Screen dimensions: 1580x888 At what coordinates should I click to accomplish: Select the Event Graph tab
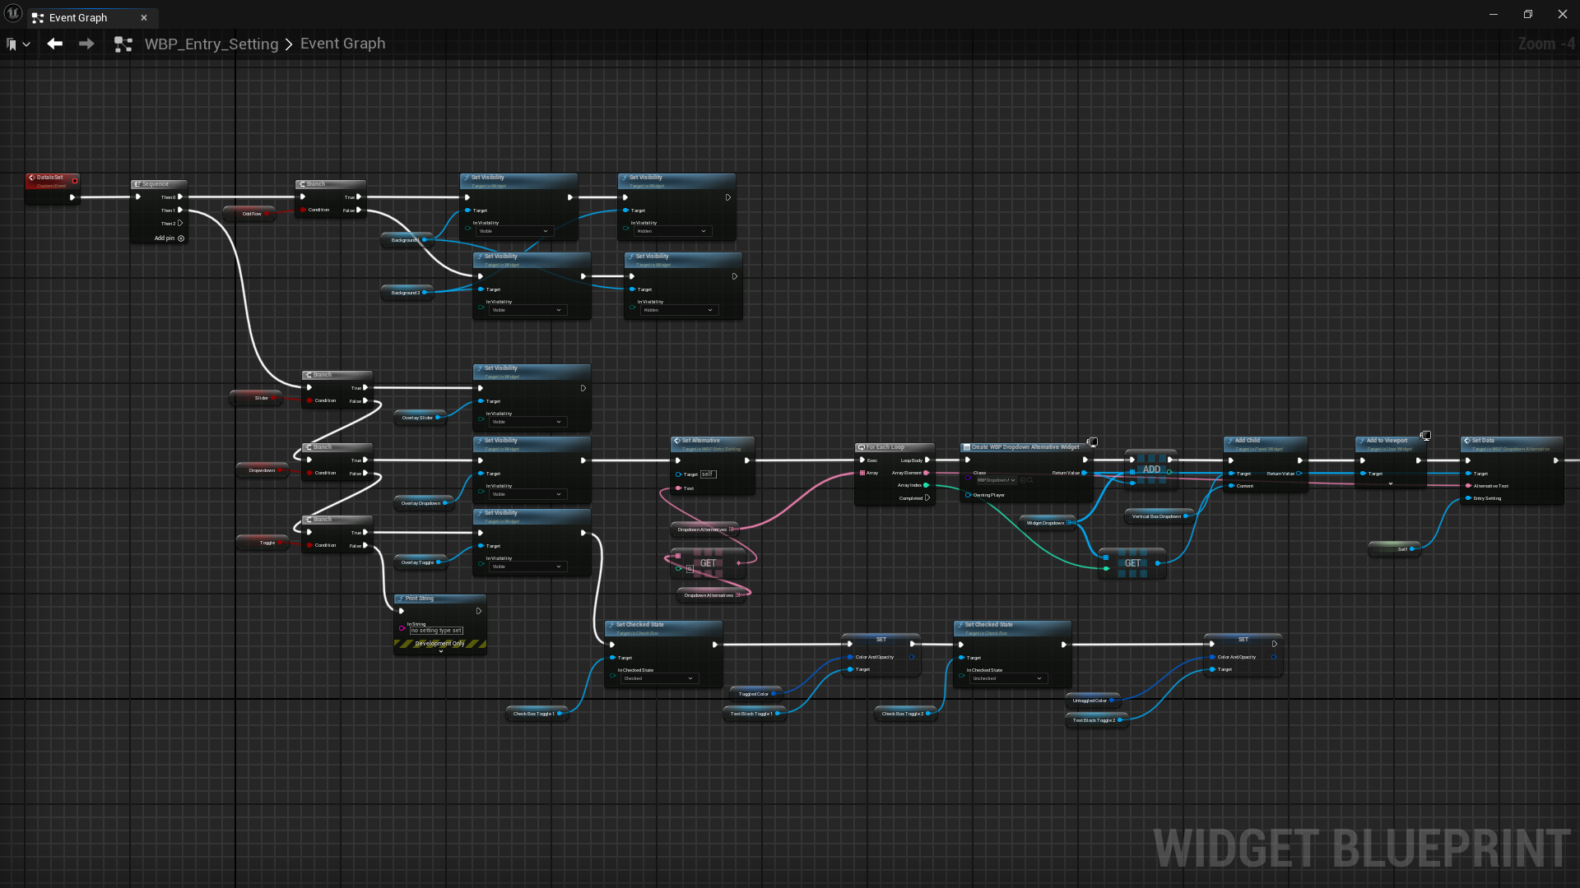(78, 17)
